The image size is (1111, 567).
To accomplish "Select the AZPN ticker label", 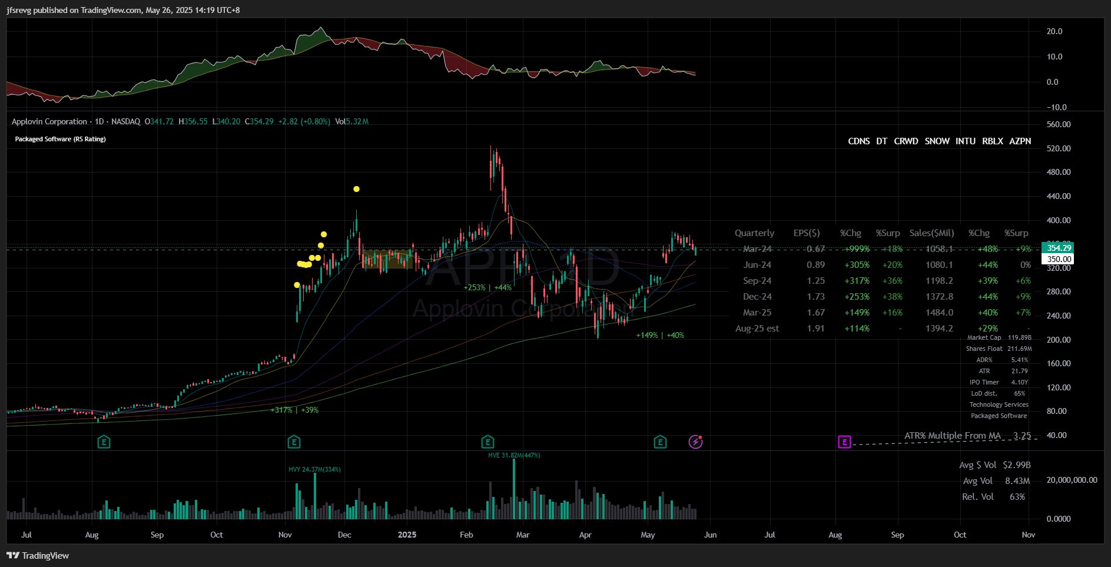I will coord(1020,141).
